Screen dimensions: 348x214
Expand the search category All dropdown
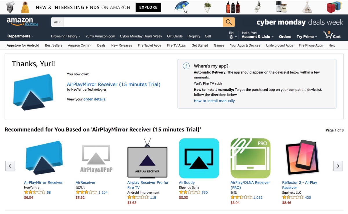[x=57, y=22]
